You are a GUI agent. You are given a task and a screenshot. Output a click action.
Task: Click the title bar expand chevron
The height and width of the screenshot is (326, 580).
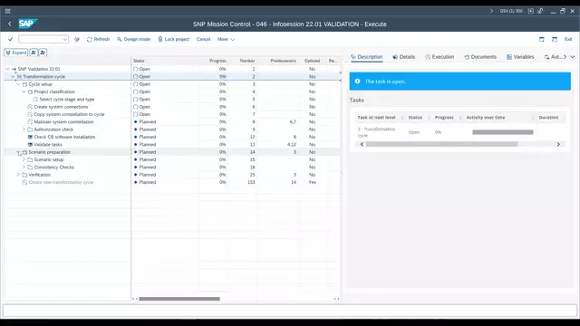point(491,11)
